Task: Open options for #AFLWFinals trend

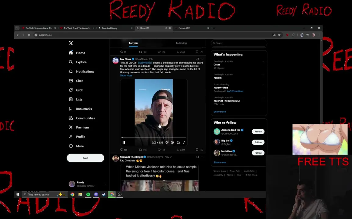Action: pyautogui.click(x=263, y=85)
